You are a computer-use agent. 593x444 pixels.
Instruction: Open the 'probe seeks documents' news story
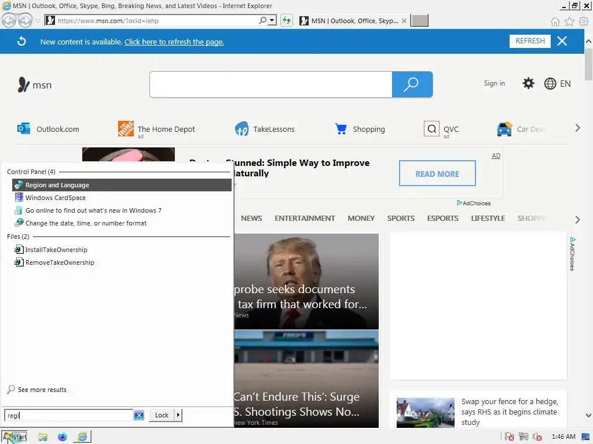(306, 282)
